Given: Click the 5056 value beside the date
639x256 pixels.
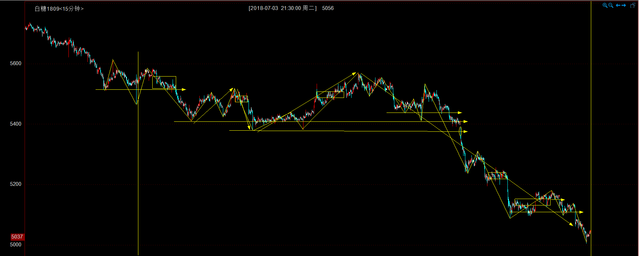Looking at the screenshot, I should (328, 8).
